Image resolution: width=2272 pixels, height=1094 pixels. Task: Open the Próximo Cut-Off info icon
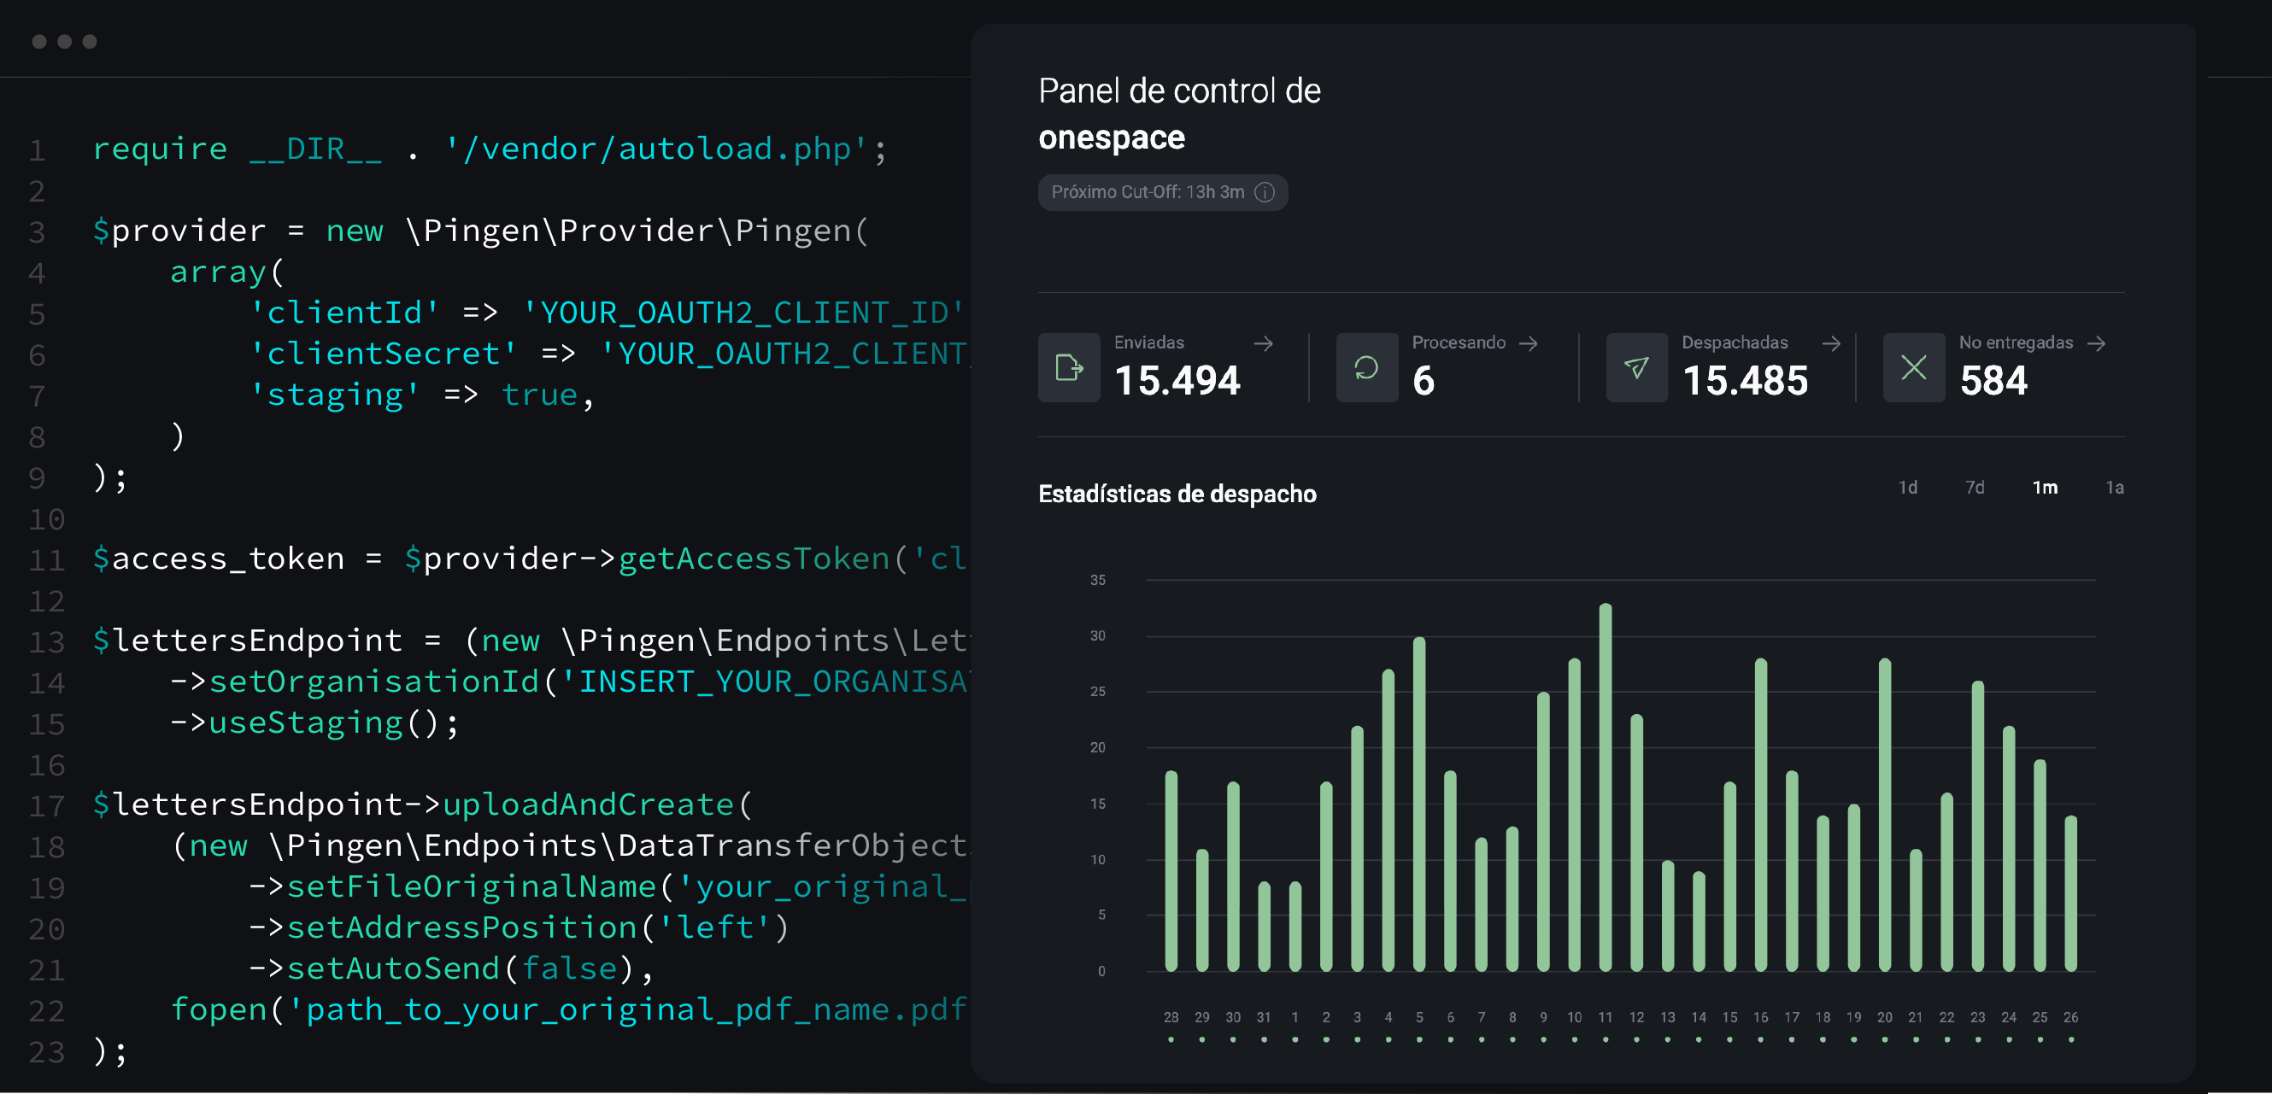point(1265,192)
